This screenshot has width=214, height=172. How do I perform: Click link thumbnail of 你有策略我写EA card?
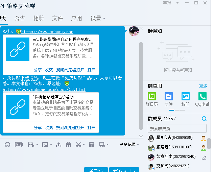click(x=18, y=107)
